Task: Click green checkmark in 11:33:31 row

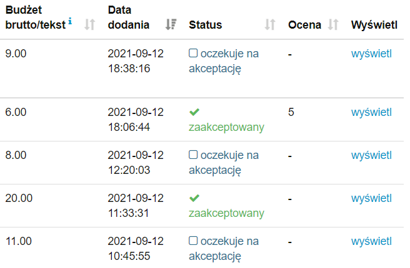Action: (x=194, y=198)
